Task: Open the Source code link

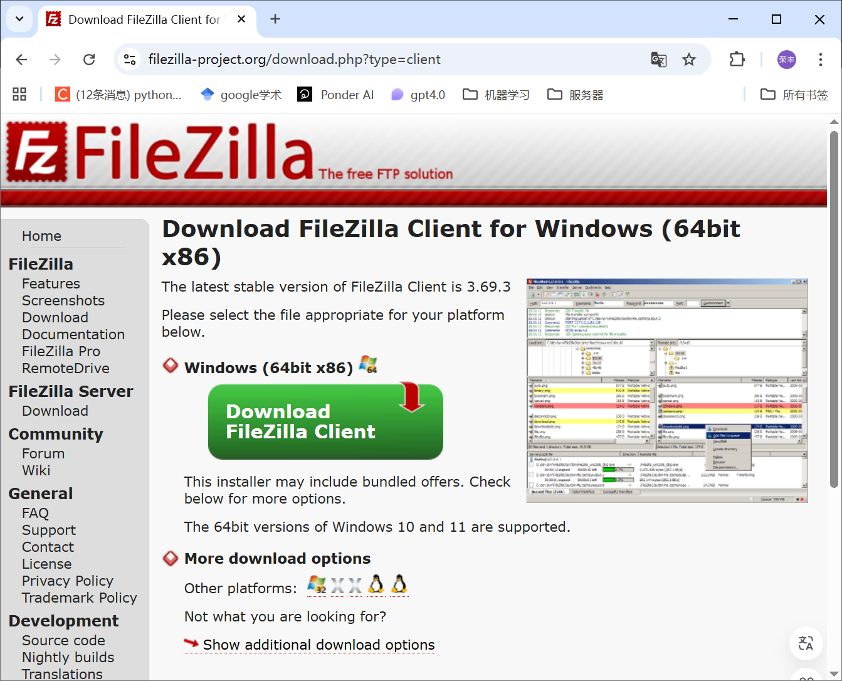Action: 63,640
